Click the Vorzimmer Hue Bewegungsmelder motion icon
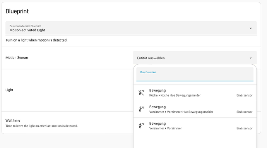The image size is (267, 148). [x=141, y=109]
